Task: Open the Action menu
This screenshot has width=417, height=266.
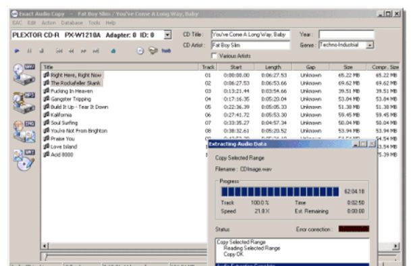Action: (49, 23)
